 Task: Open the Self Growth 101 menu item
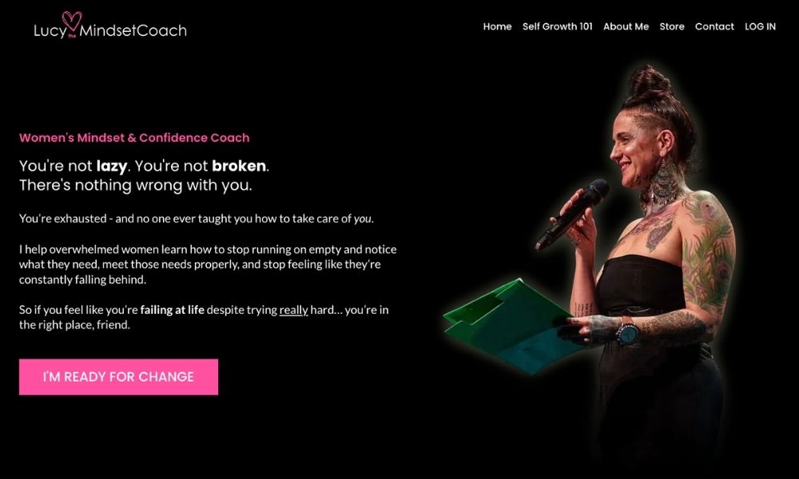tap(558, 26)
